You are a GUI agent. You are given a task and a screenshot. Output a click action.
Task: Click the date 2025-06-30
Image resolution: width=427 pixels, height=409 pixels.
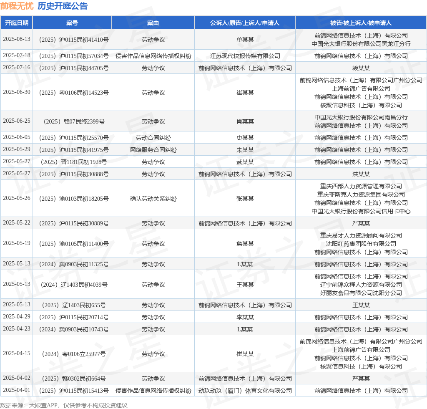(x=17, y=92)
